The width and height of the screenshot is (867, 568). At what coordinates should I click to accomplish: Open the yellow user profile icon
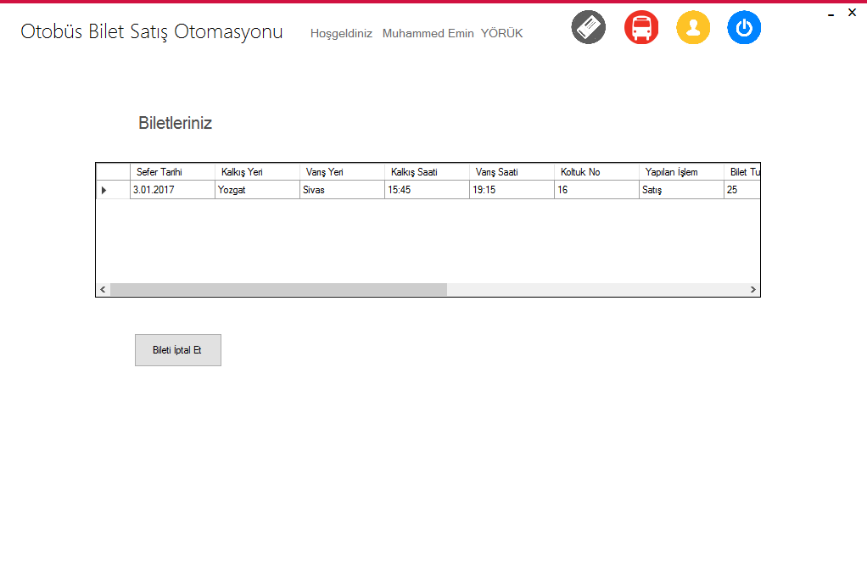pos(693,27)
